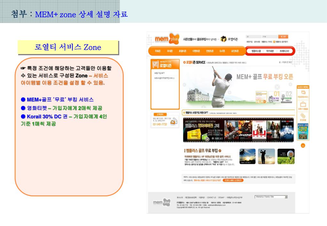The height and width of the screenshot is (226, 327).
Task: Click the yellow movie ticket image
Action: click(x=193, y=134)
